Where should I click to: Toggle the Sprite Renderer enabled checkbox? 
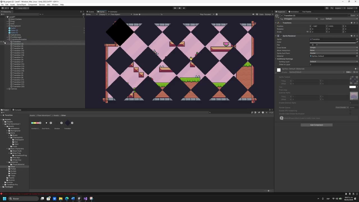pyautogui.click(x=281, y=36)
